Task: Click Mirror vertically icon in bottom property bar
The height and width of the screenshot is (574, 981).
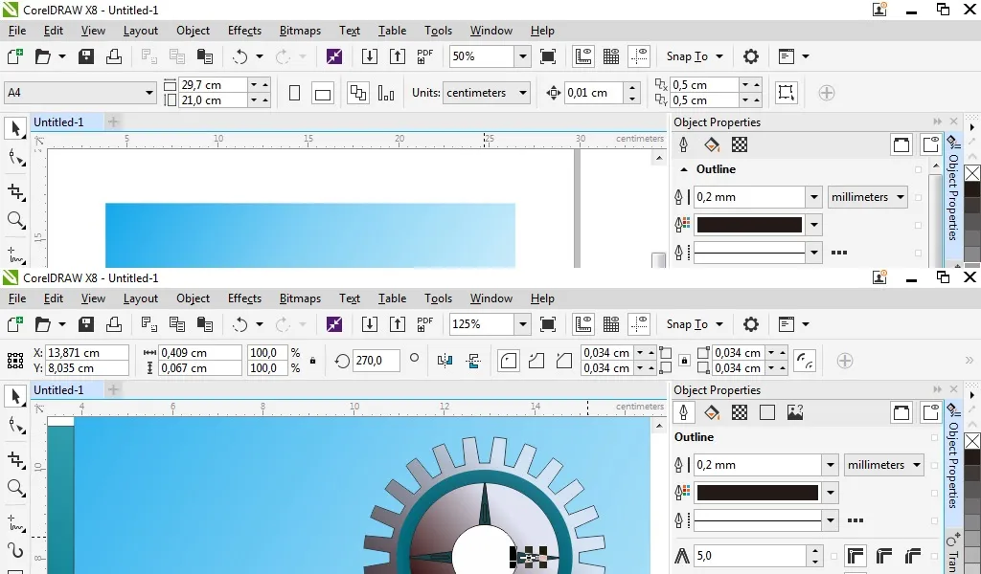Action: coord(473,361)
